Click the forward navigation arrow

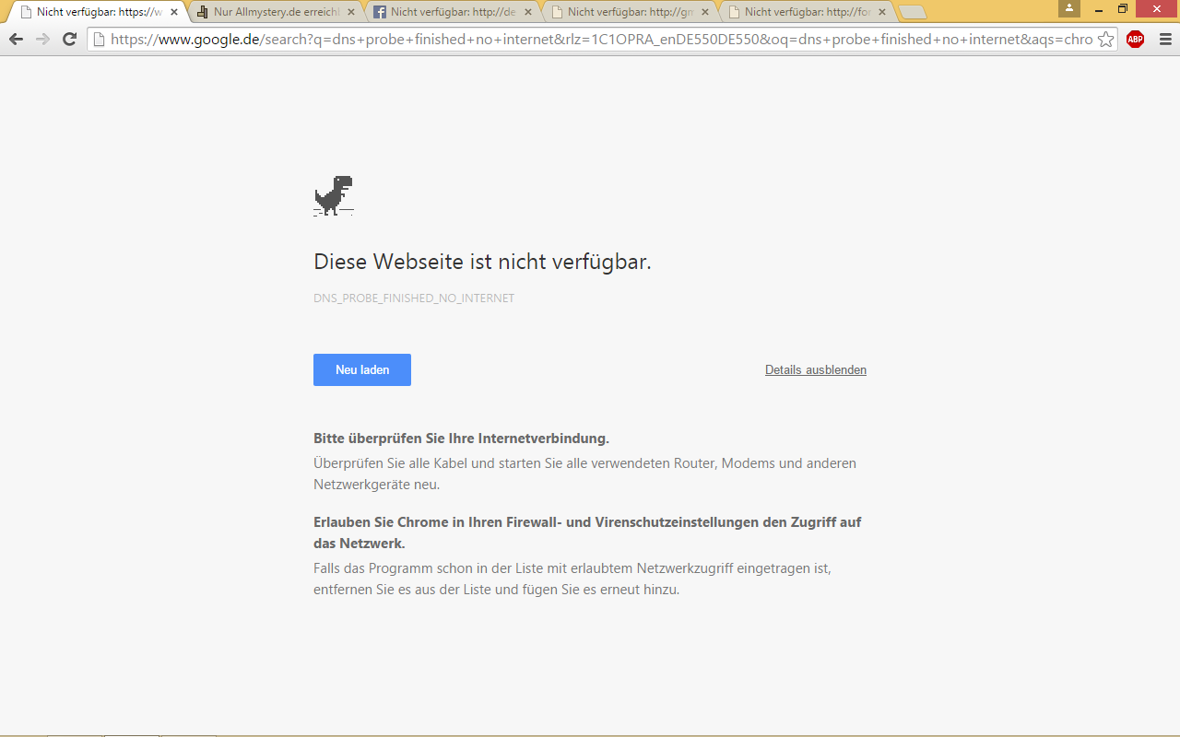click(x=42, y=40)
